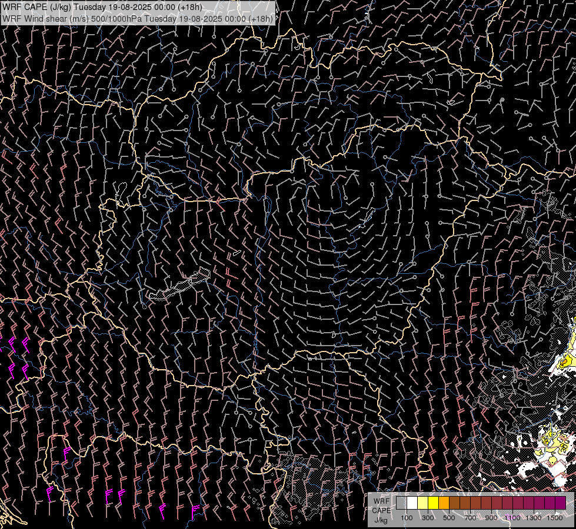Select the orange CAPE legend swatch
The width and height of the screenshot is (576, 529).
coord(444,503)
